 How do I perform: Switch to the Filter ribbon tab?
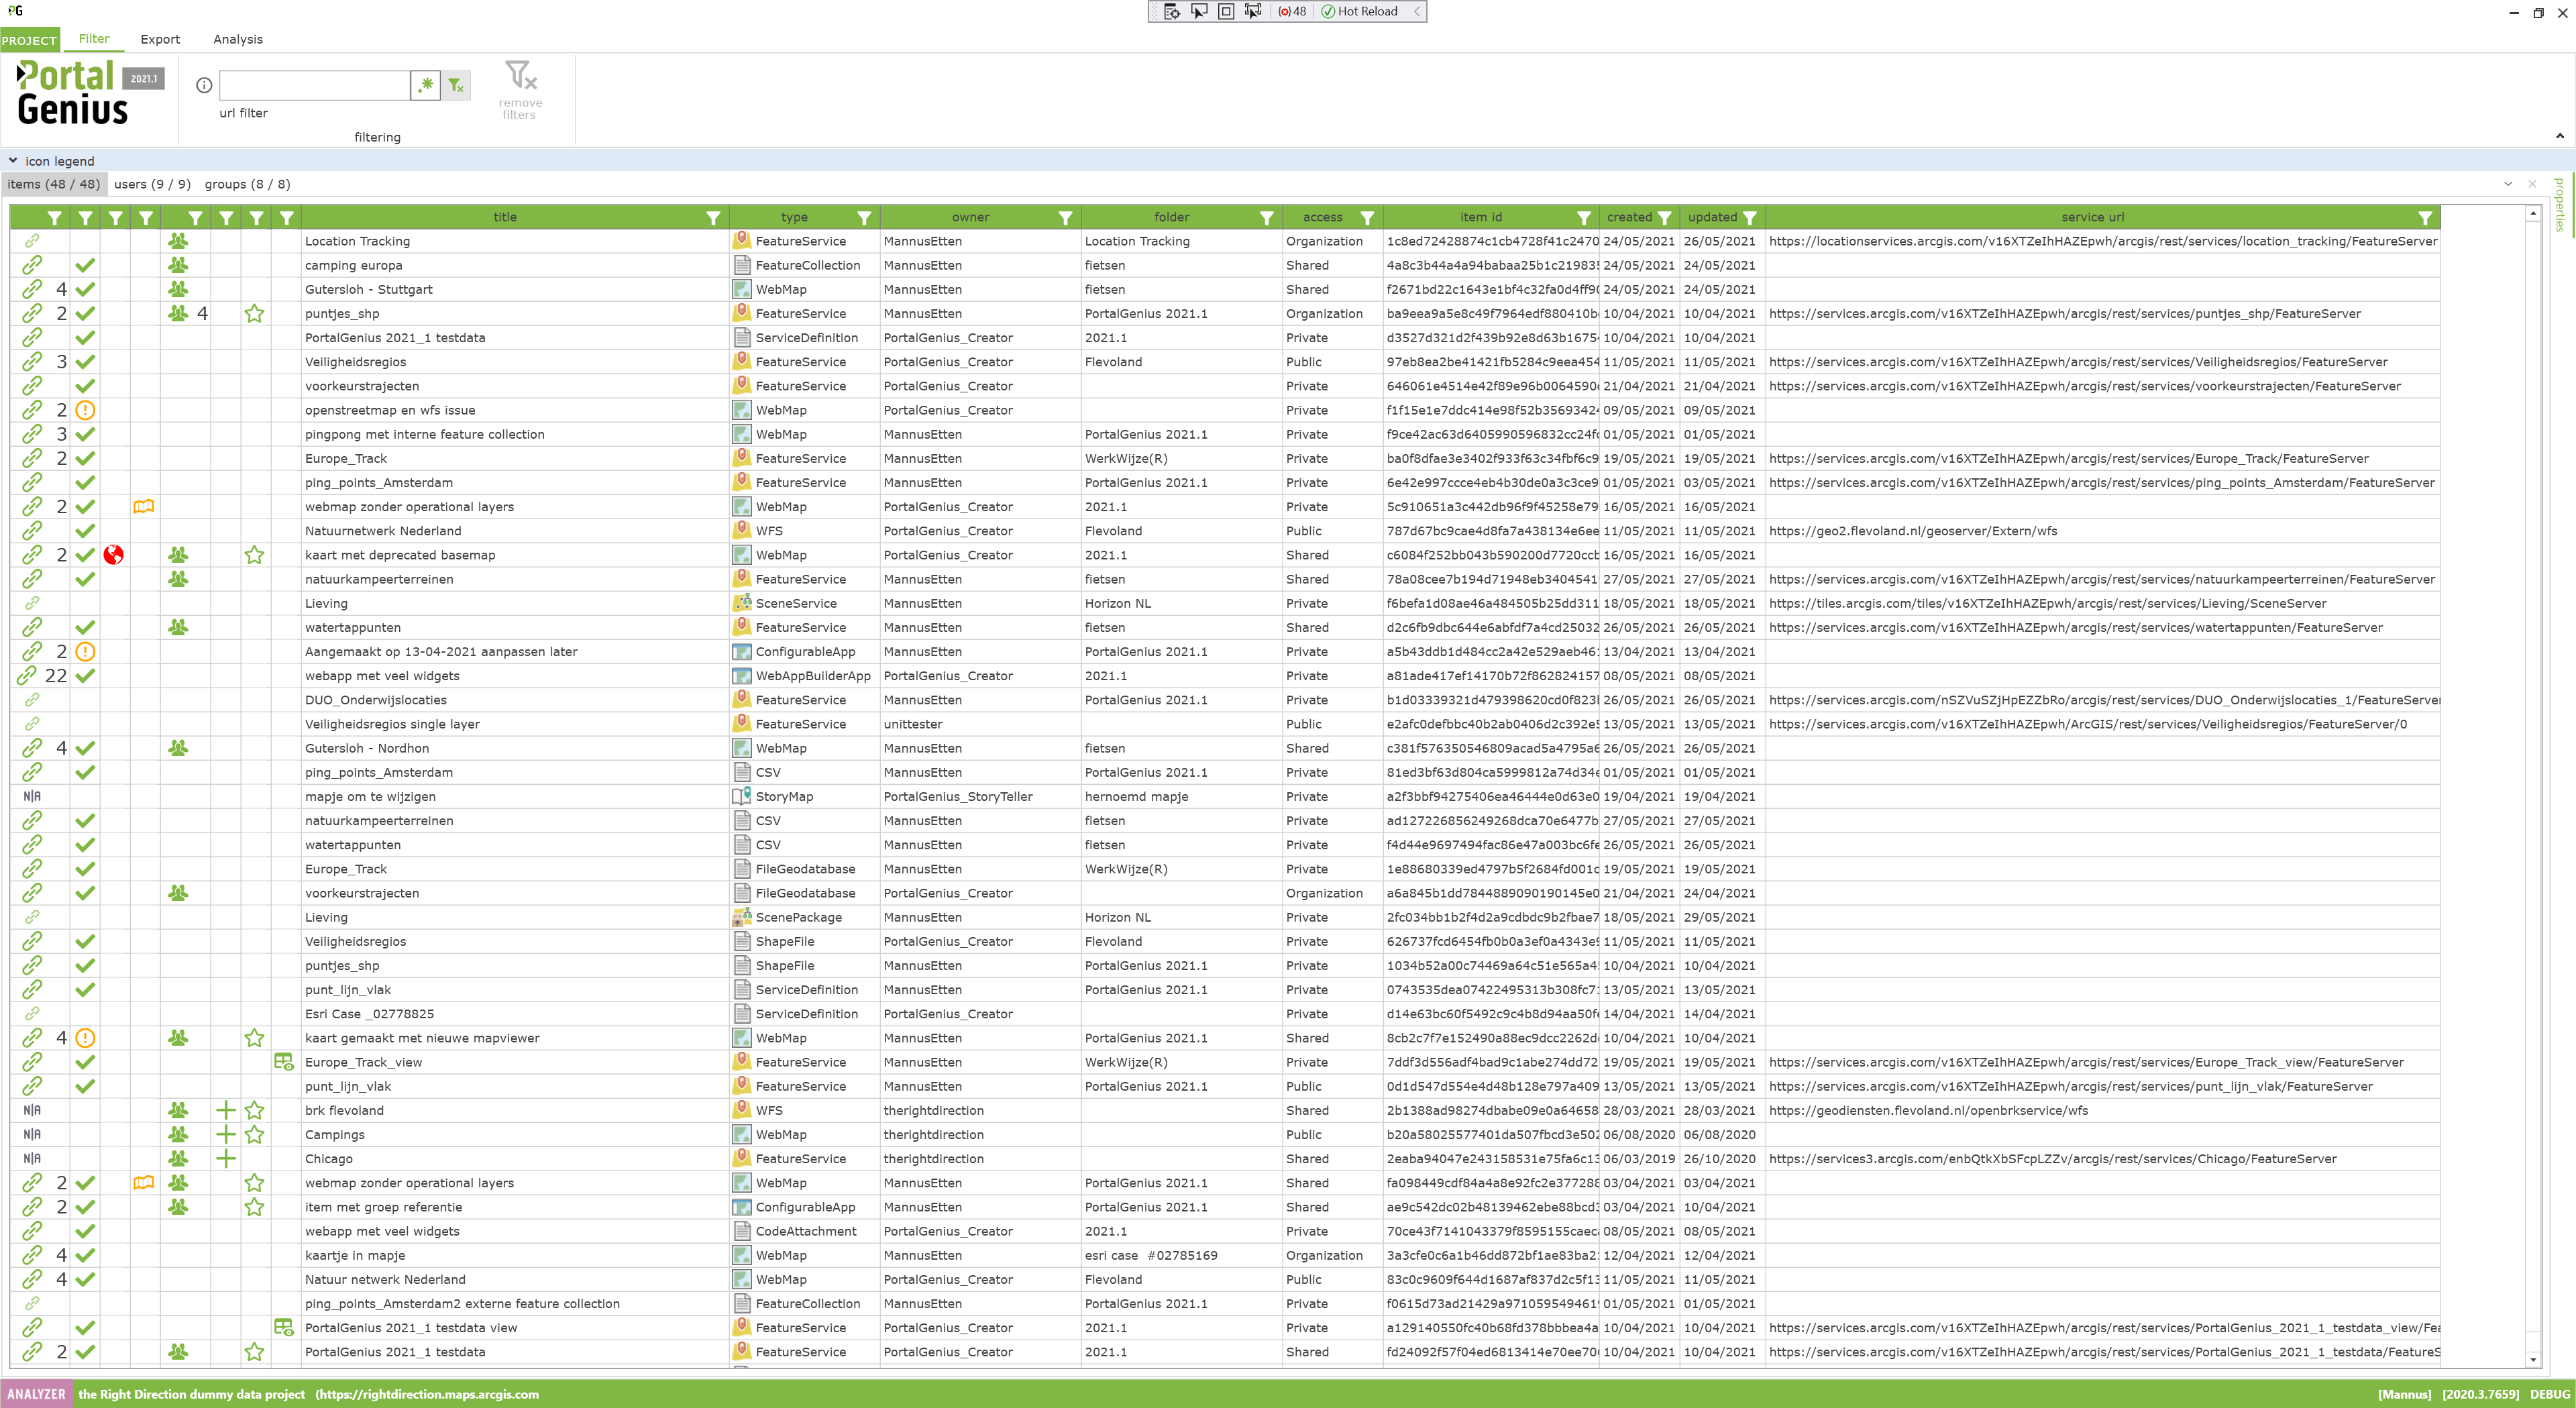pyautogui.click(x=94, y=39)
